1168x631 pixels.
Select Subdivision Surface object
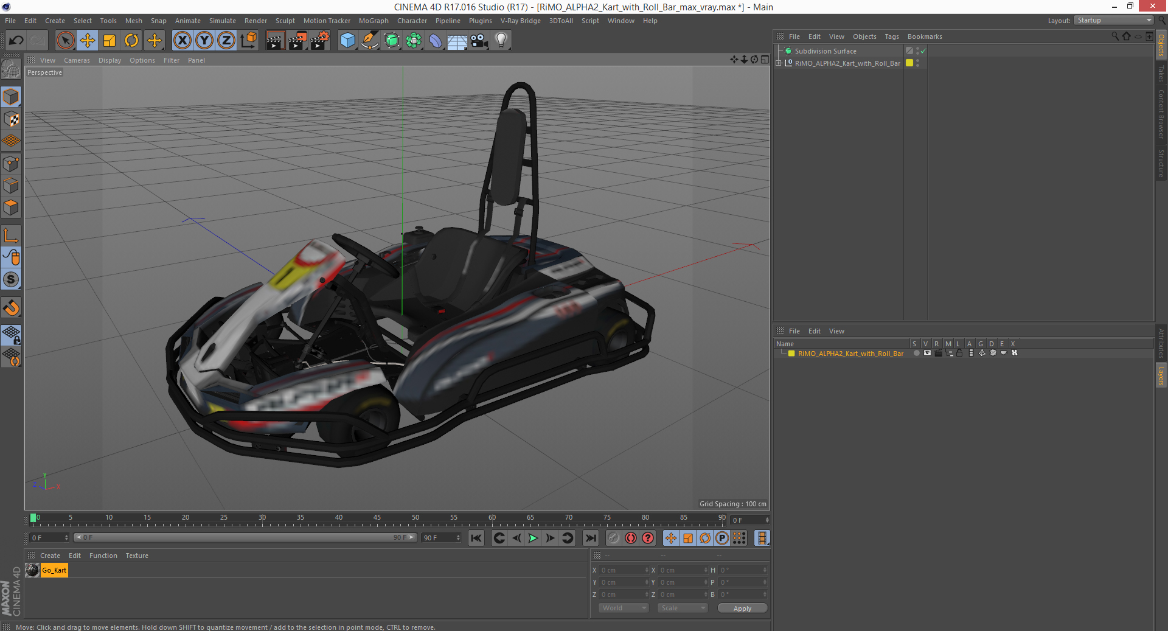(825, 51)
